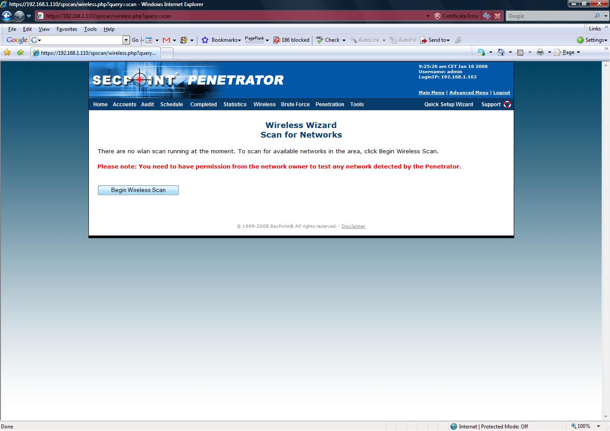Open the Statistics nav item
Screen dimensions: 610x431
pos(235,104)
